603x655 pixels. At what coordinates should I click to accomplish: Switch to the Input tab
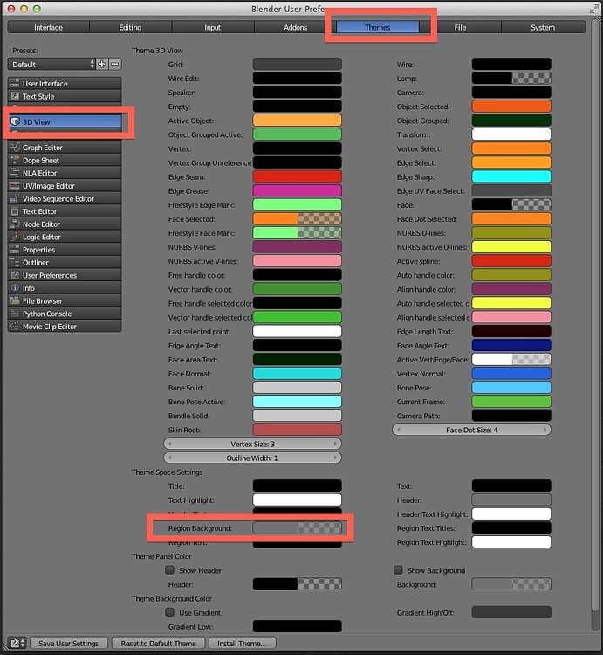pyautogui.click(x=212, y=27)
